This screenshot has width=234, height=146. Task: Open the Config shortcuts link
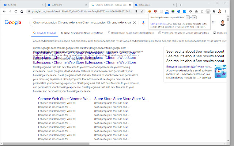[158, 24]
